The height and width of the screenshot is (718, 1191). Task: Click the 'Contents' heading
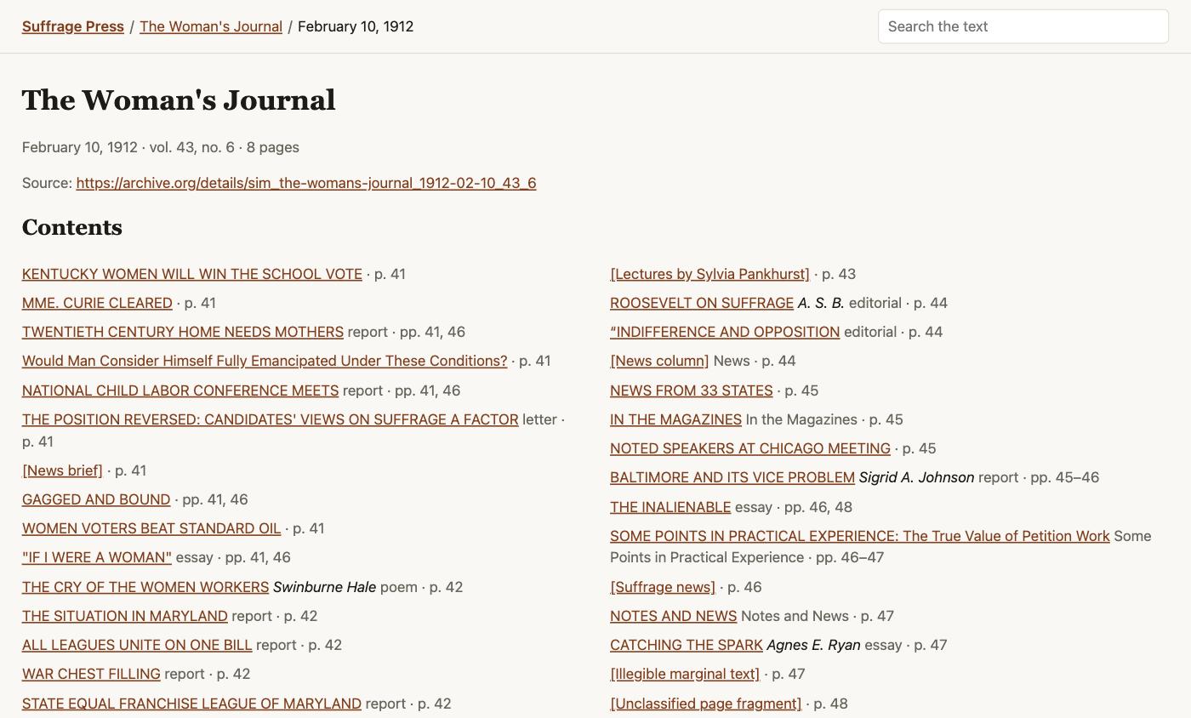pyautogui.click(x=72, y=227)
